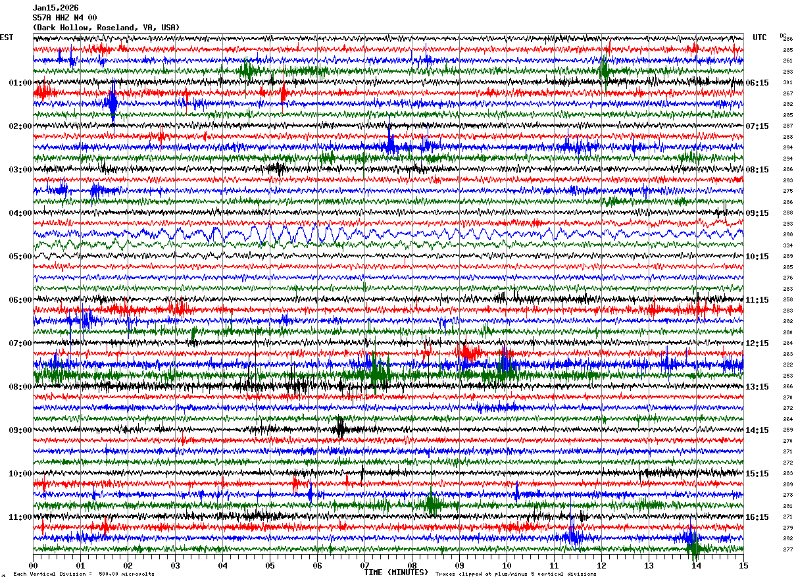Select the 07:00 EST time label

pyautogui.click(x=20, y=343)
